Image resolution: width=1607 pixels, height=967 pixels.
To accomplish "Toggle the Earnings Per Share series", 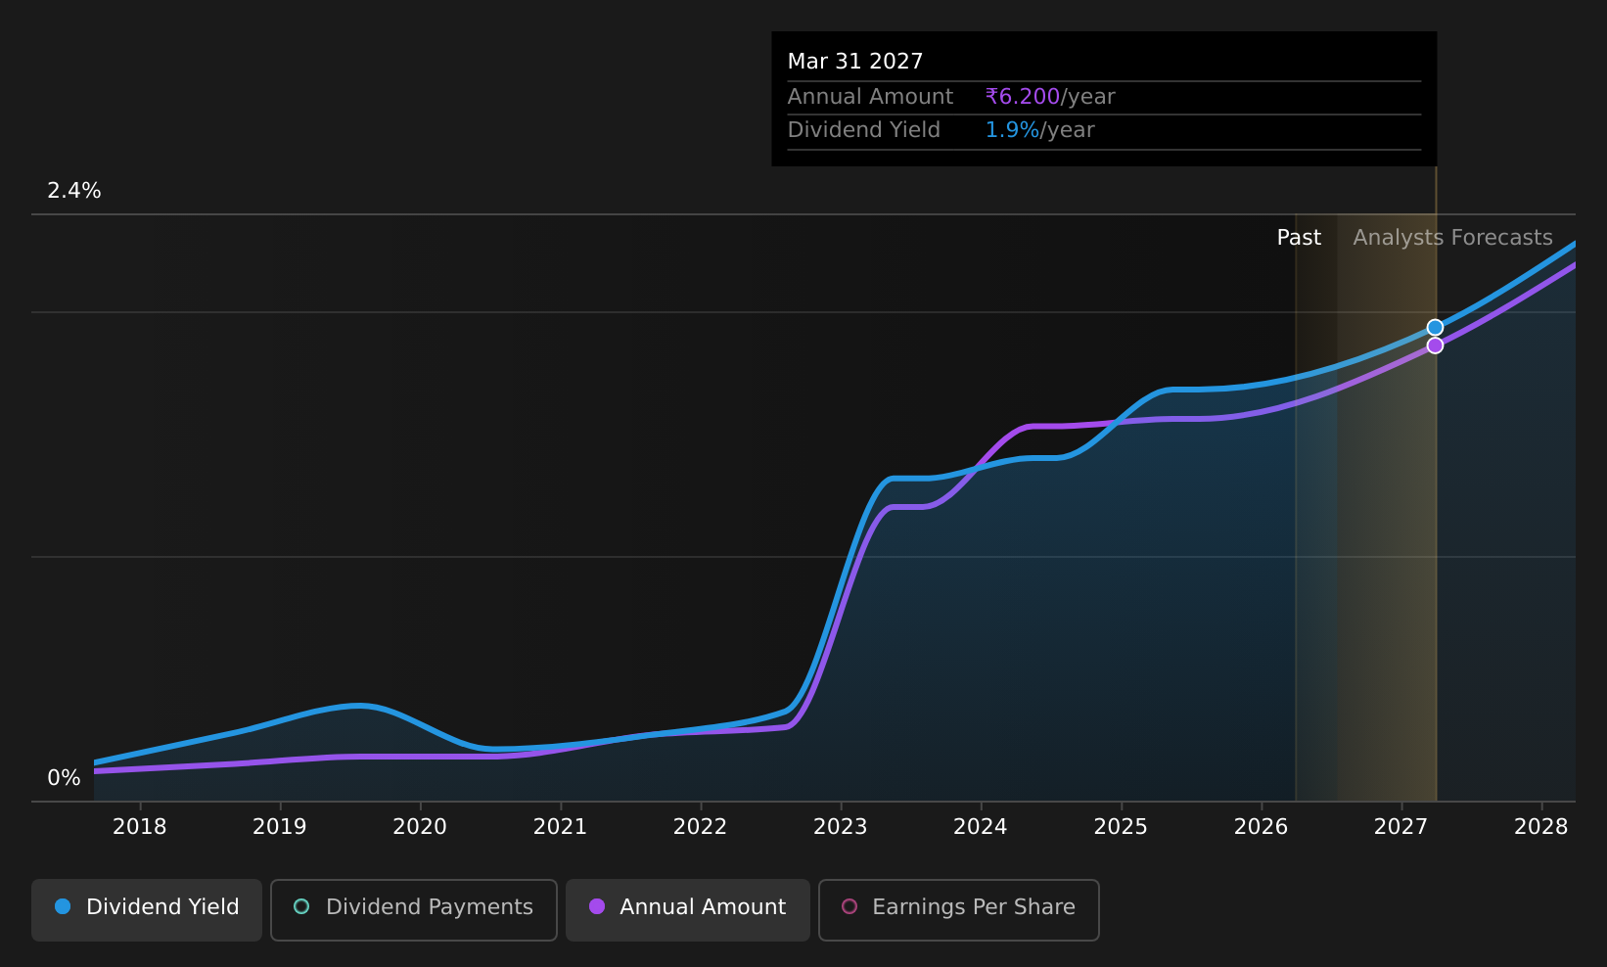I will (959, 909).
